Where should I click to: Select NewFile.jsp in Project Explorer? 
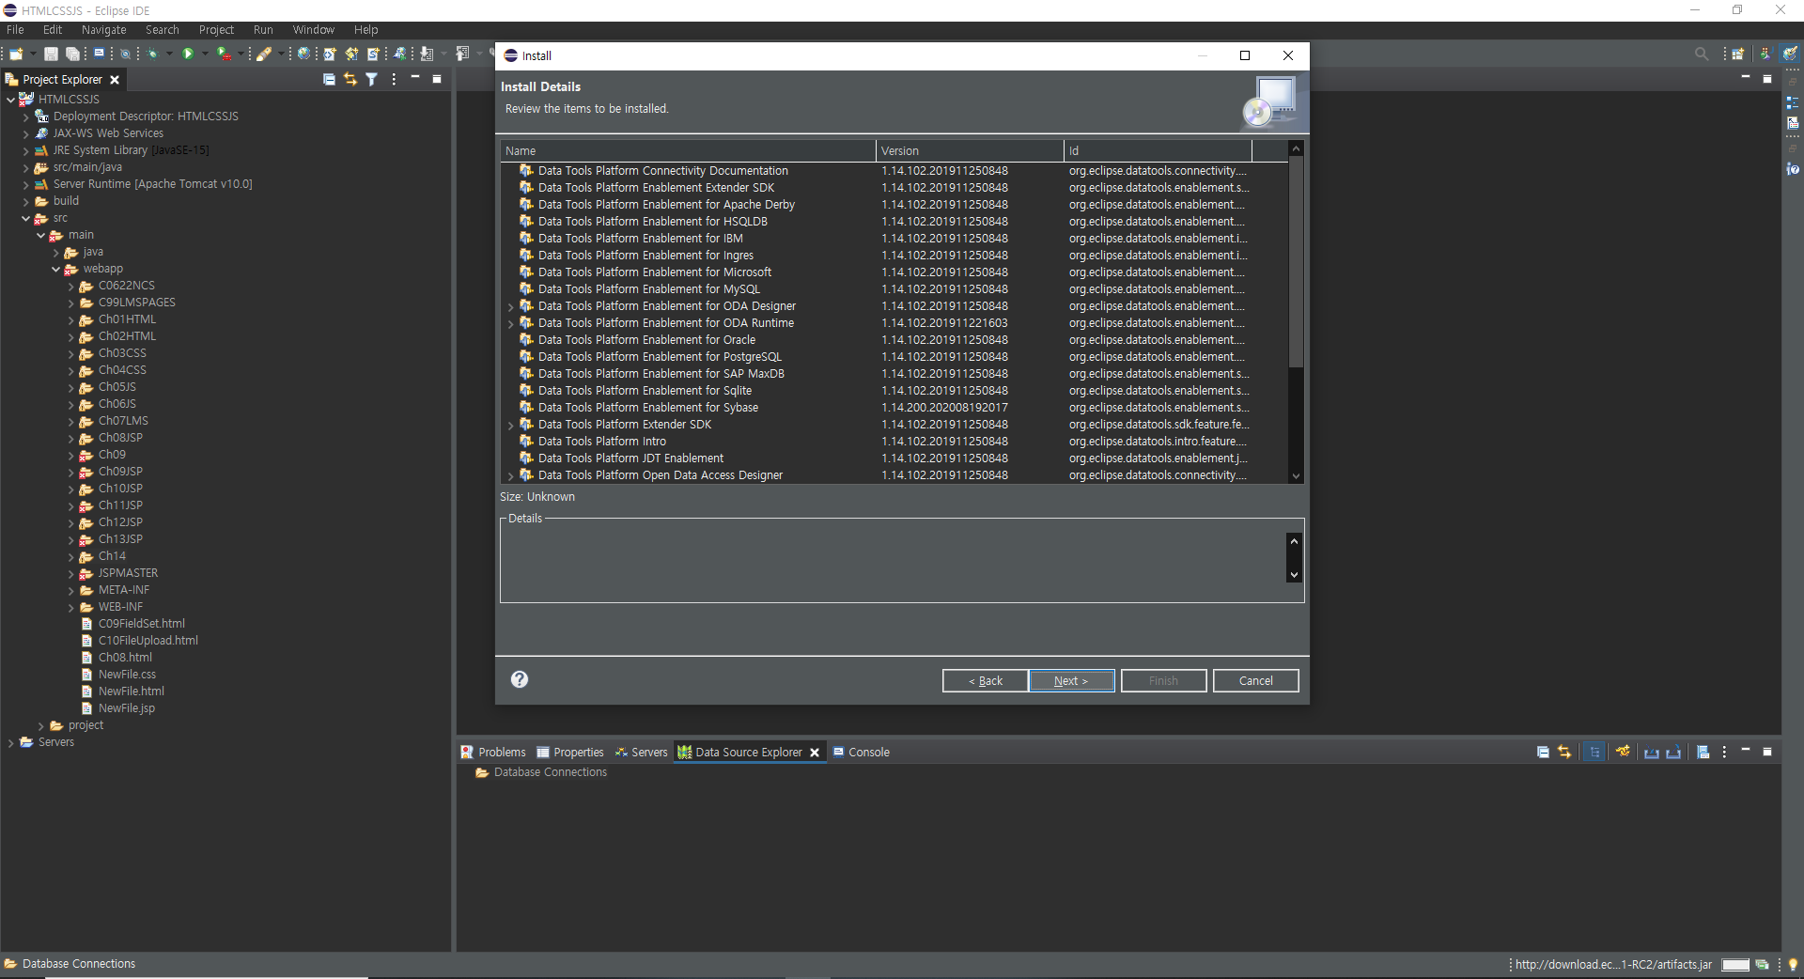(126, 708)
